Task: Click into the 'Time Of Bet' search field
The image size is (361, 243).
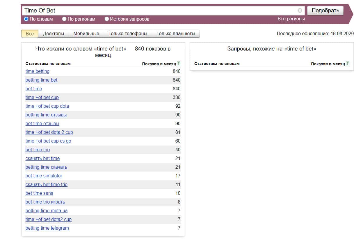Action: (160, 10)
